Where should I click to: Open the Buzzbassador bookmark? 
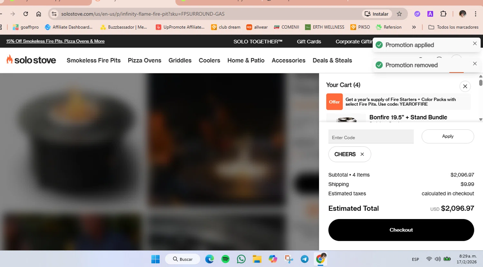124,27
